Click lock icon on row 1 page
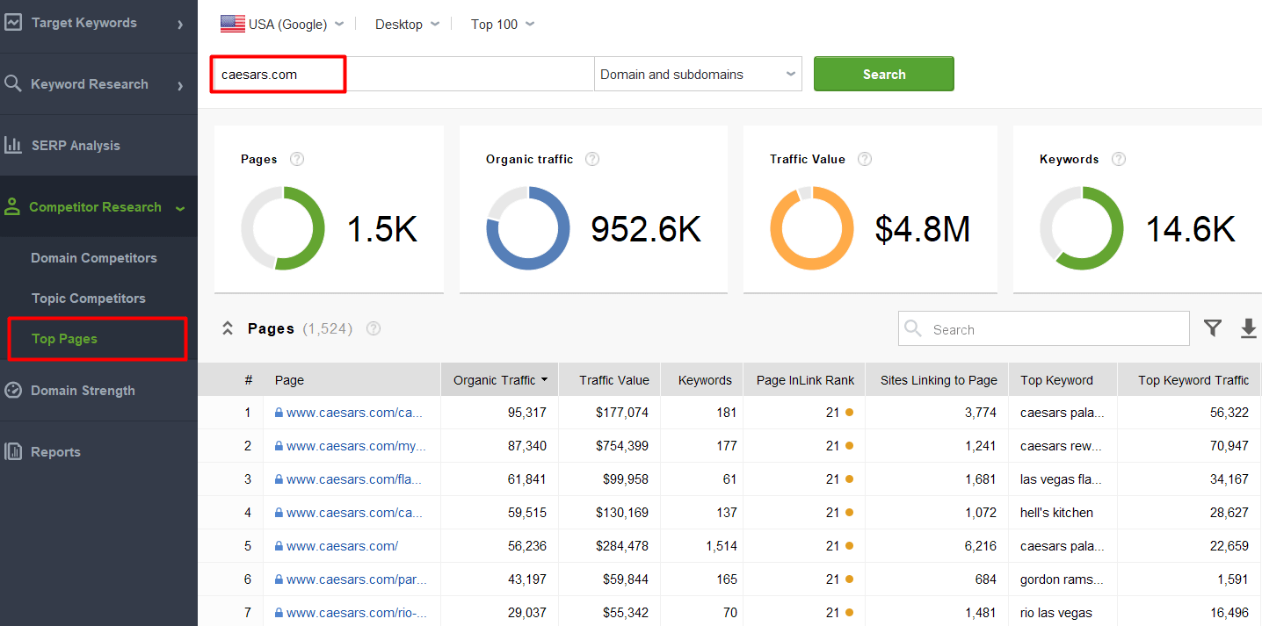1262x626 pixels. [x=279, y=413]
